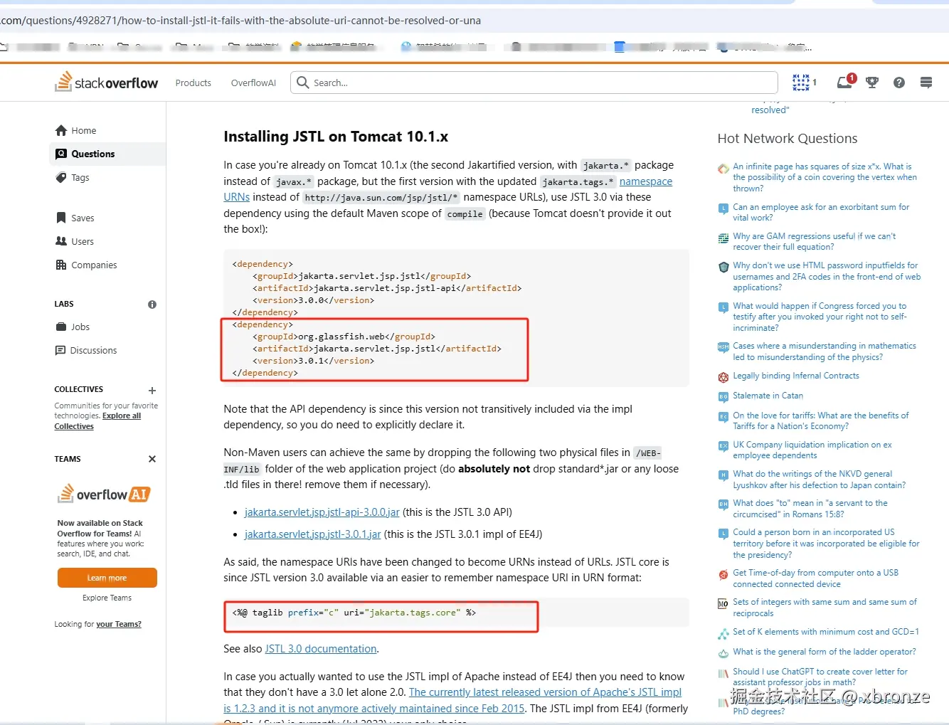The height and width of the screenshot is (725, 949).
Task: Click site icon beside infinite page question
Action: pos(723,169)
